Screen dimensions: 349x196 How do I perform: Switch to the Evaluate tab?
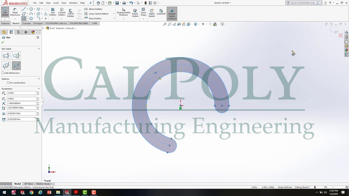click(26, 23)
